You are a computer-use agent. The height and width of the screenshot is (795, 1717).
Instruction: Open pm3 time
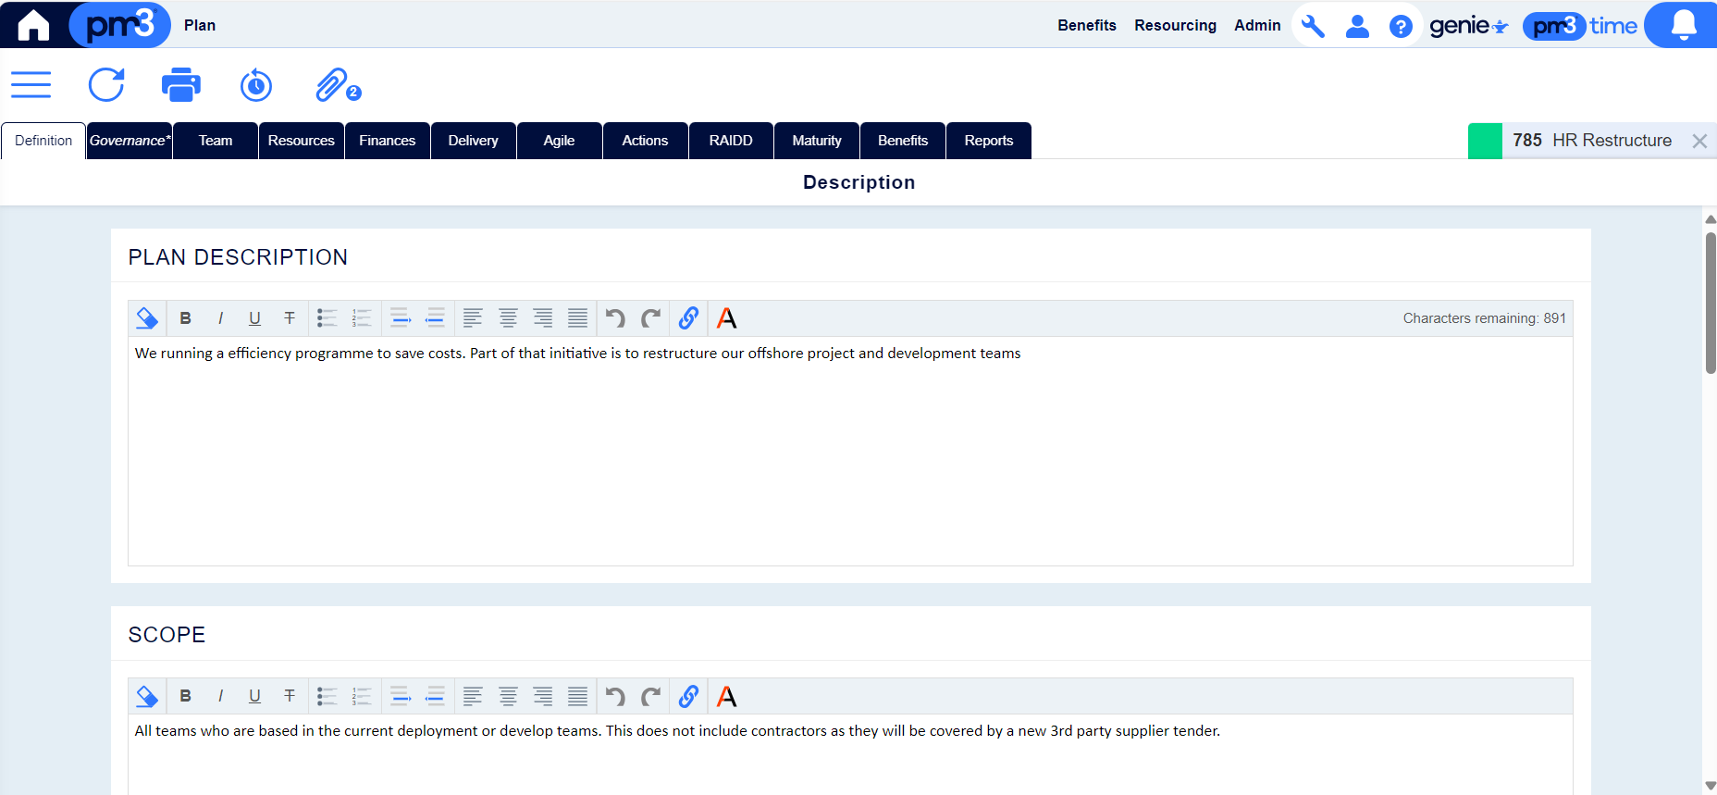pos(1580,26)
